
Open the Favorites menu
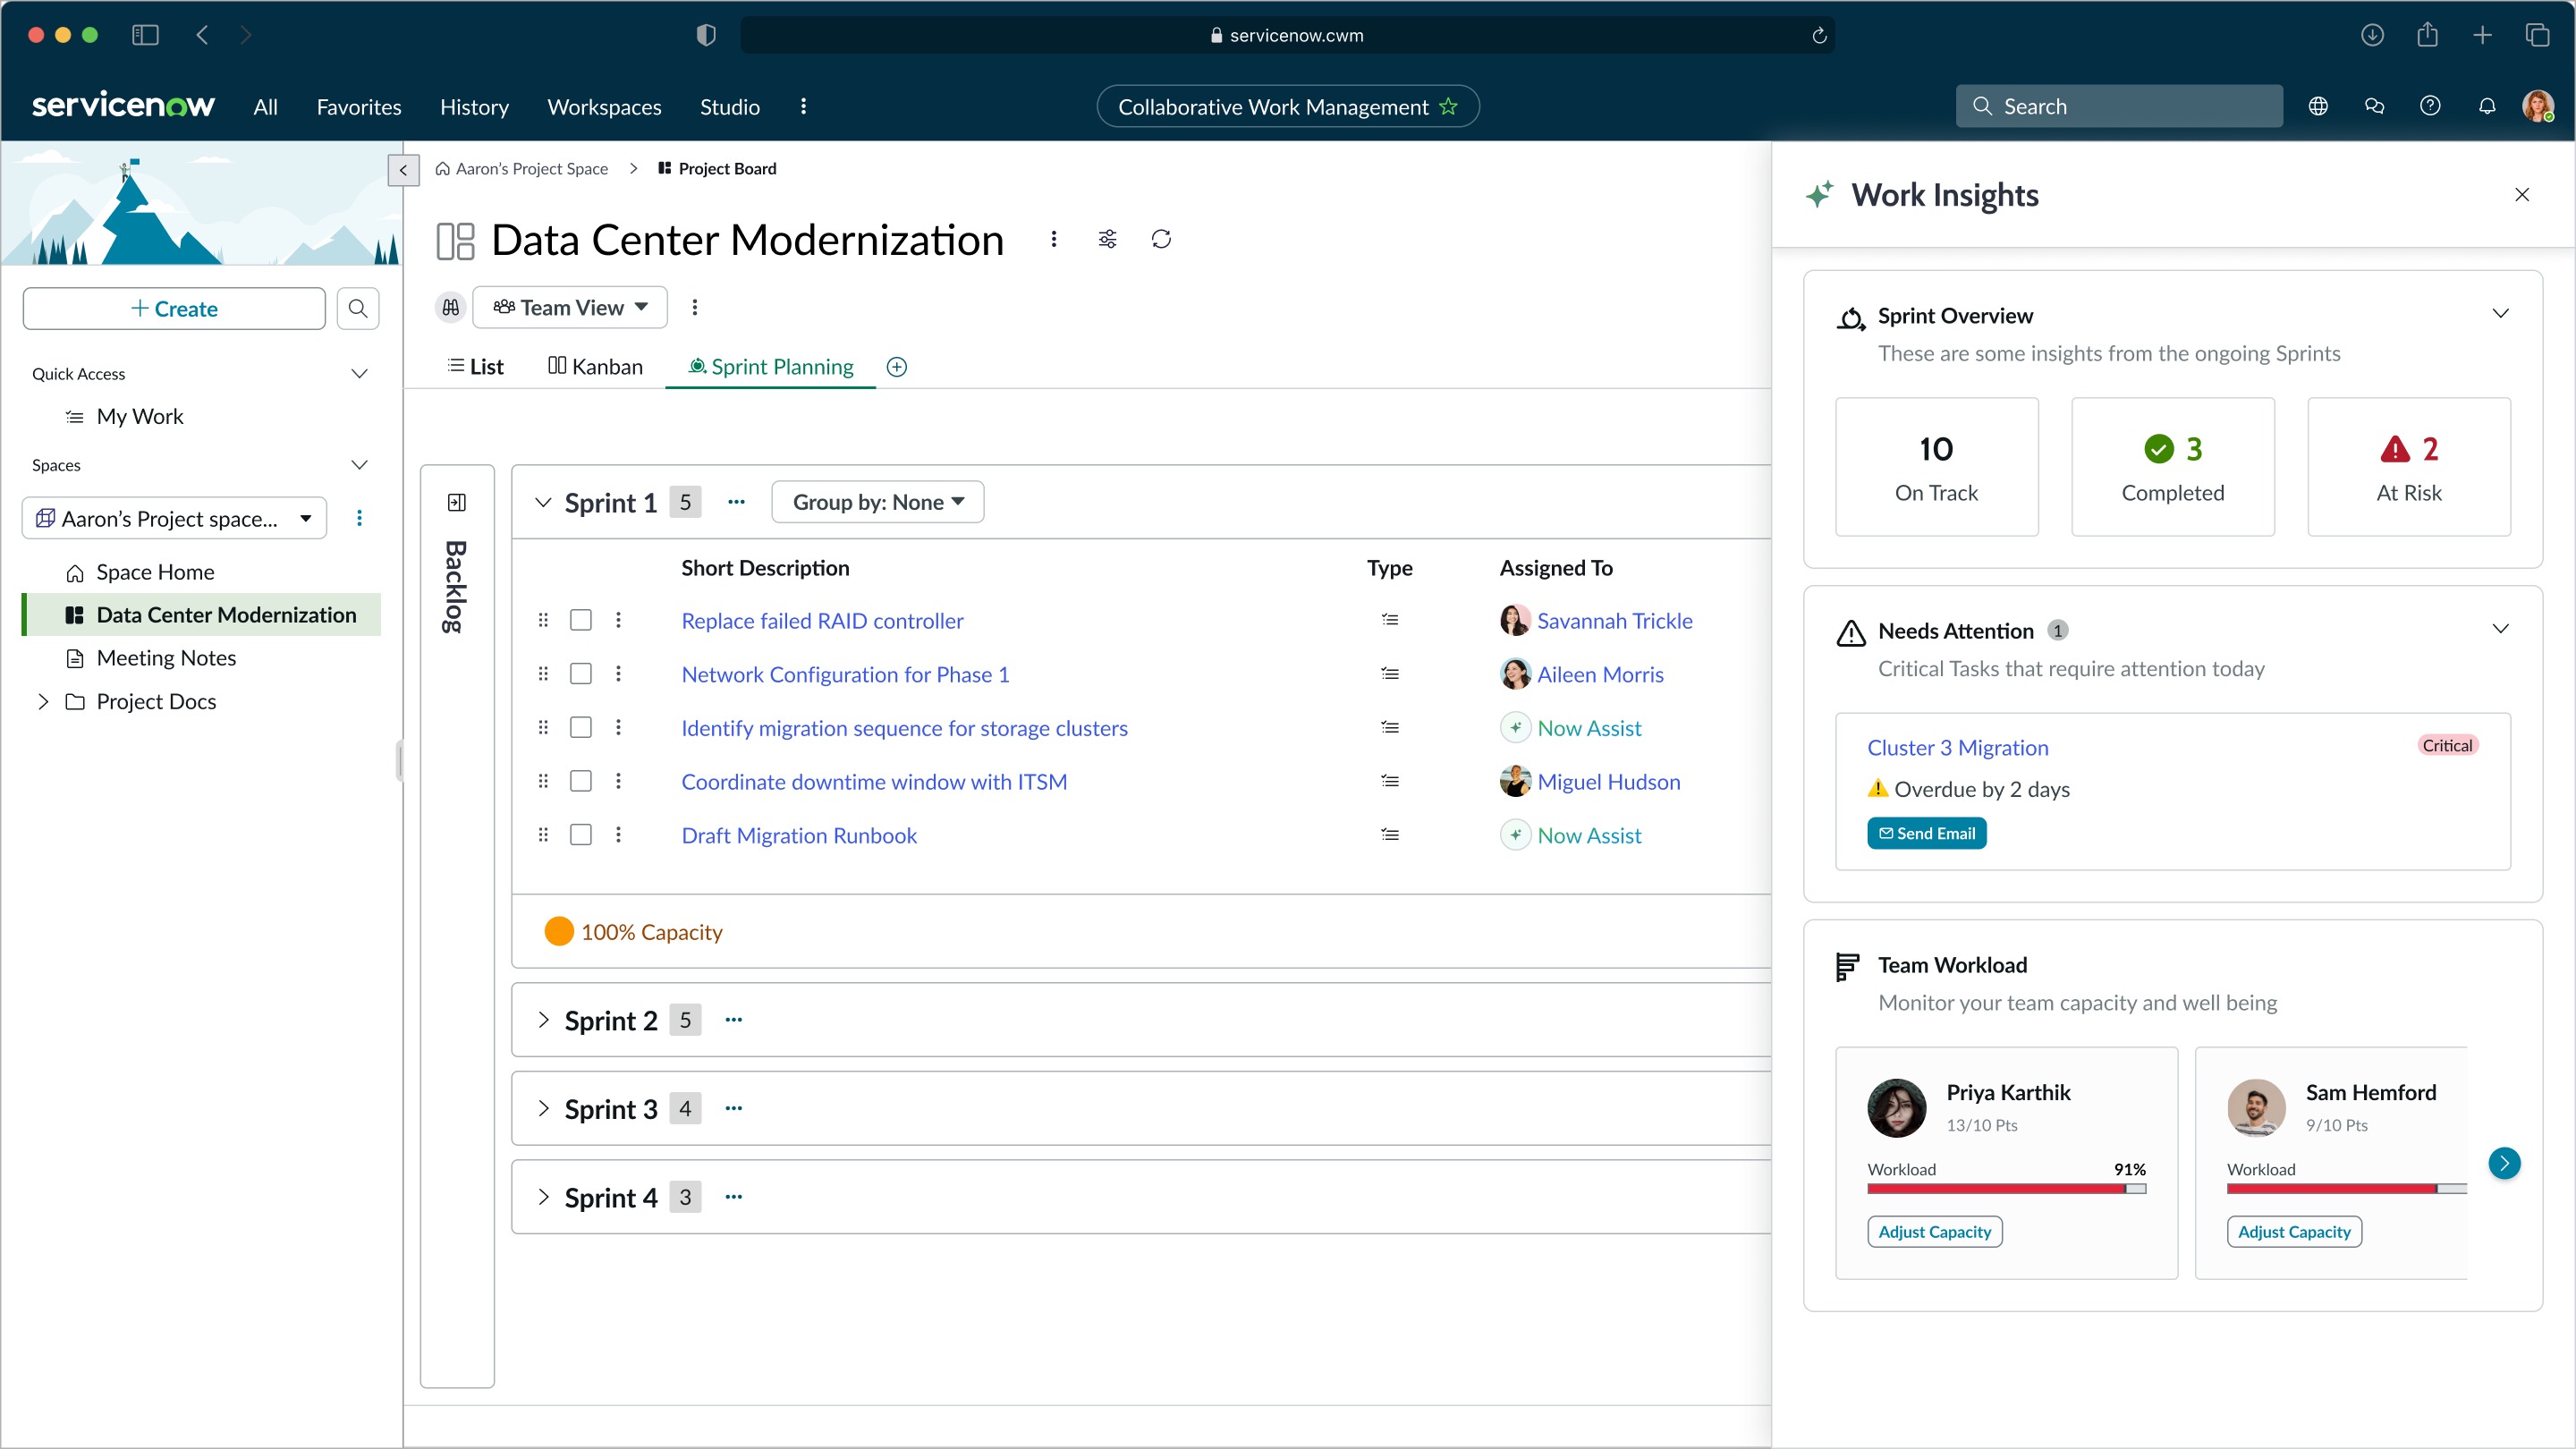(359, 106)
